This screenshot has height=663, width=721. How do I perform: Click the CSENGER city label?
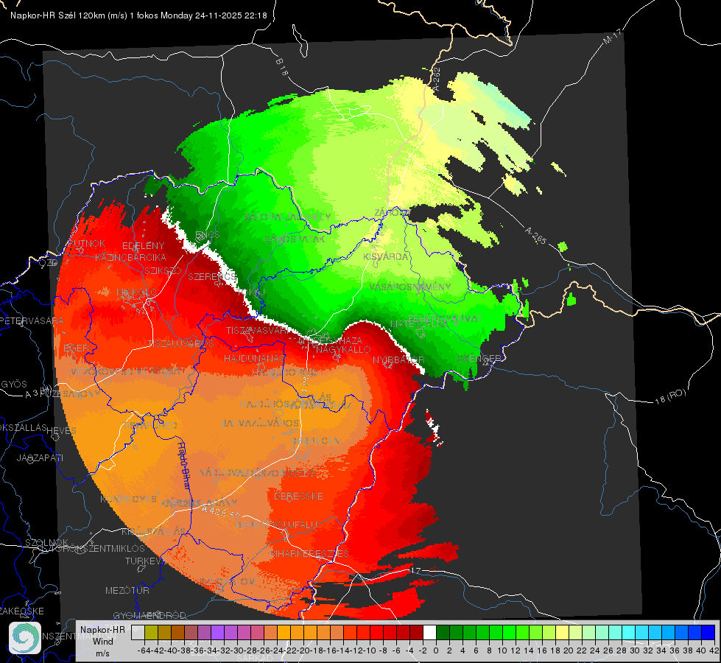pyautogui.click(x=479, y=359)
